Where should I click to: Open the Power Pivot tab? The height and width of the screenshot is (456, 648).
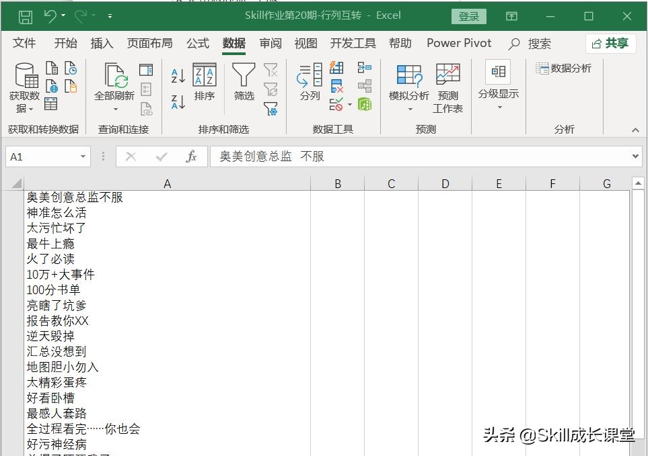[x=458, y=43]
